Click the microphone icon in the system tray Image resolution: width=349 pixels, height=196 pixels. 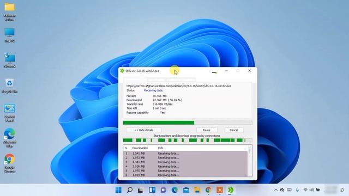pos(297,190)
